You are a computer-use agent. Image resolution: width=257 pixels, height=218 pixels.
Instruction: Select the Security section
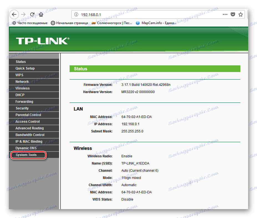pos(22,108)
